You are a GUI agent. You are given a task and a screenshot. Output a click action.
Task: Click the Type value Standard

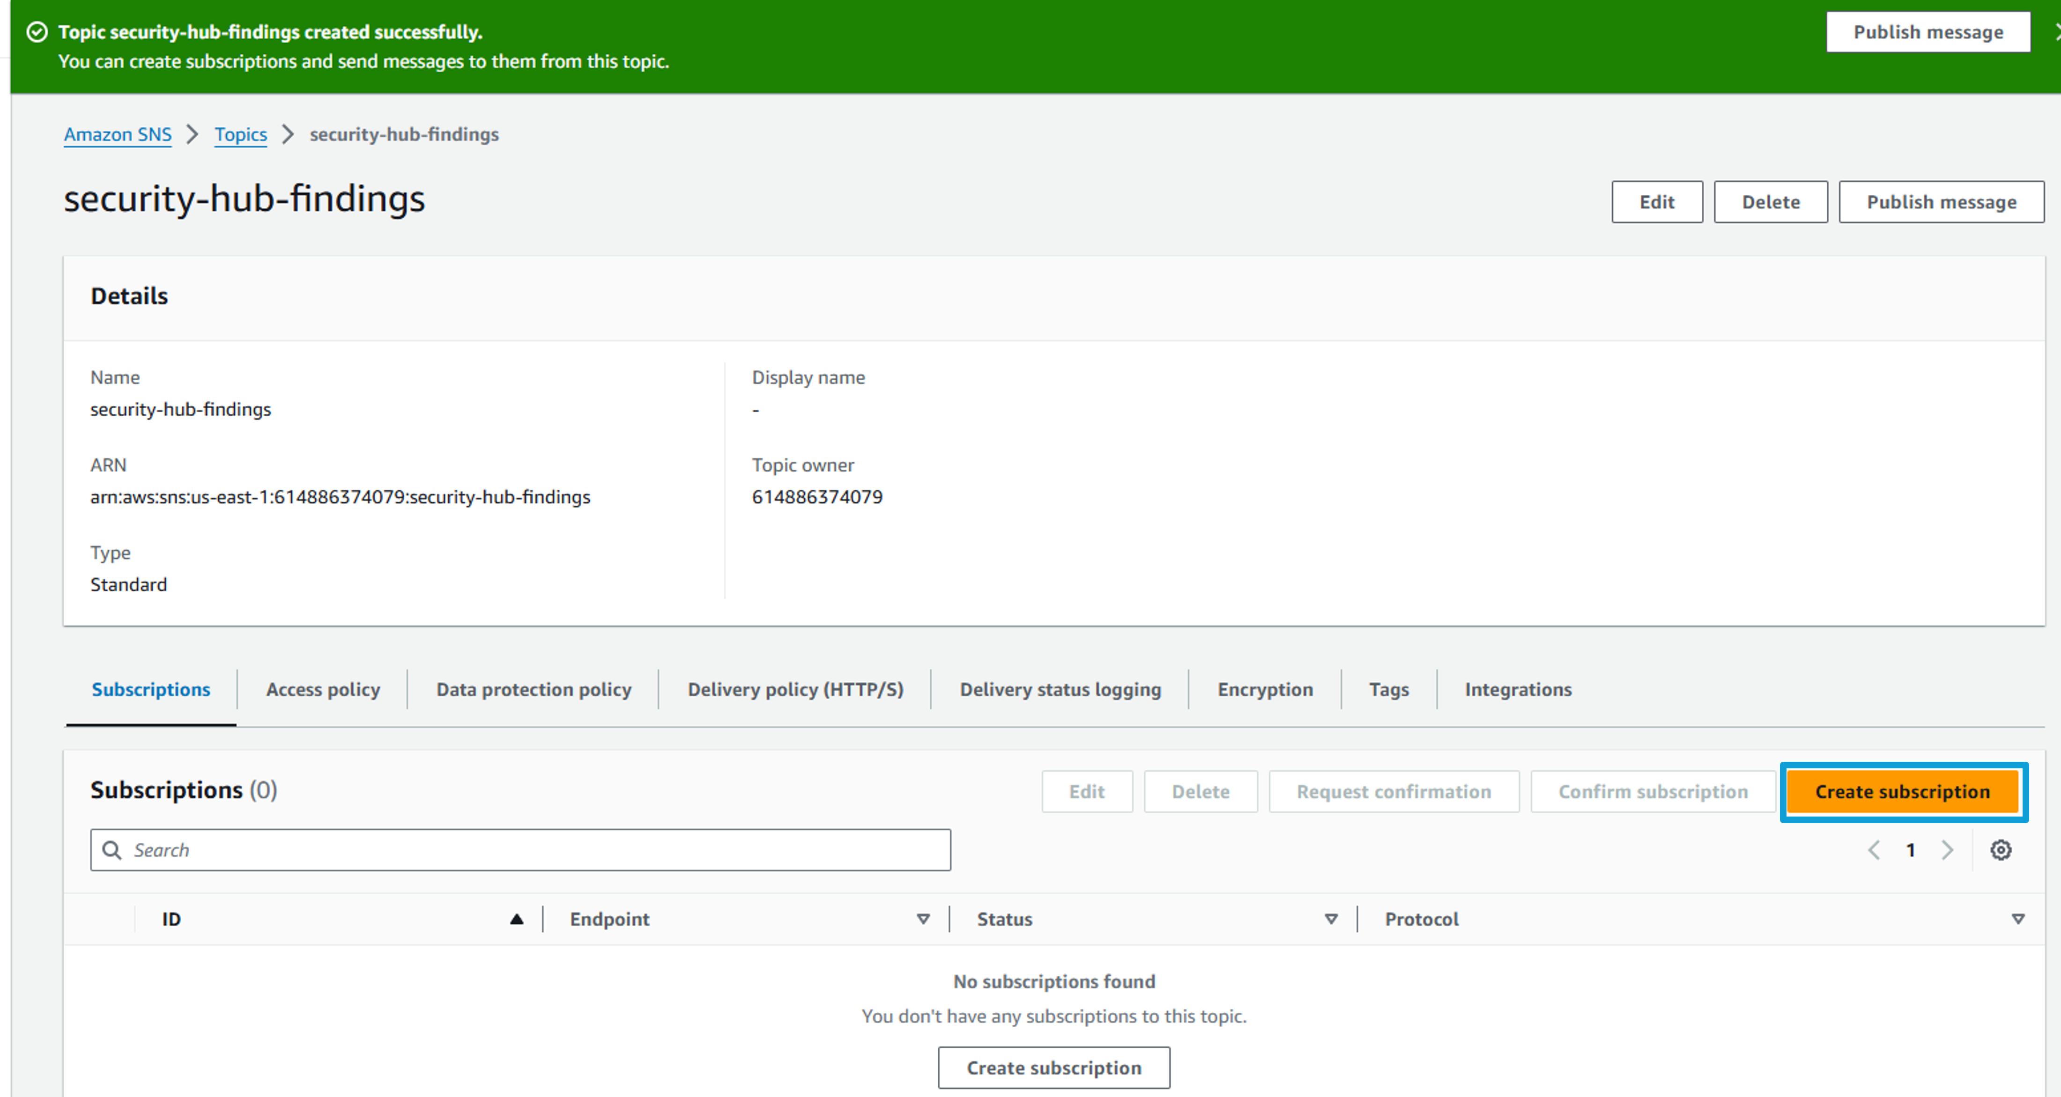click(x=129, y=584)
